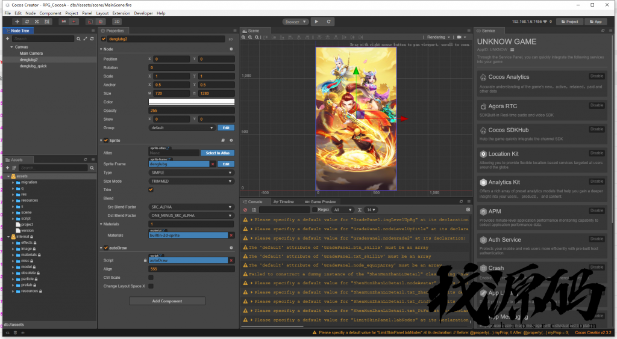Open the Layout menu
This screenshot has height=339, width=617.
coord(102,13)
